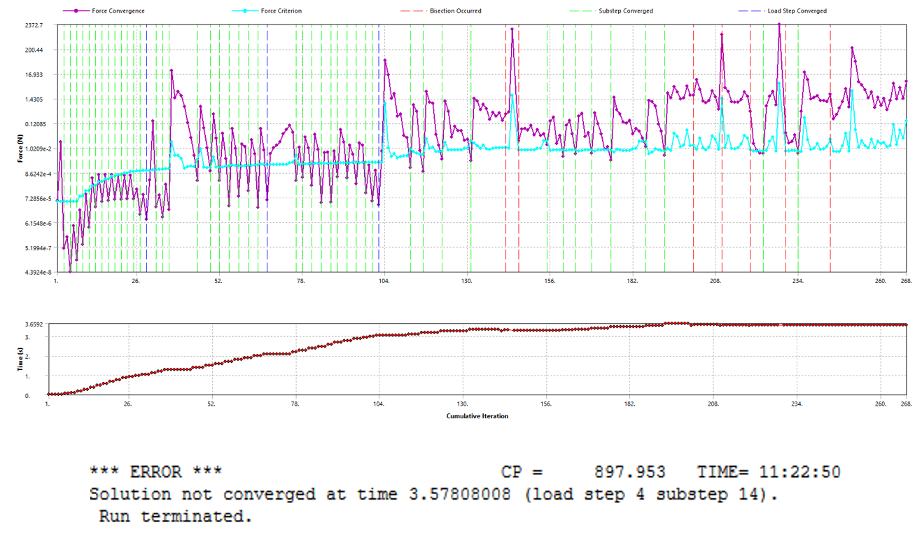Select the purple Force Convergence legend marker
This screenshot has height=536, width=922.
click(76, 11)
